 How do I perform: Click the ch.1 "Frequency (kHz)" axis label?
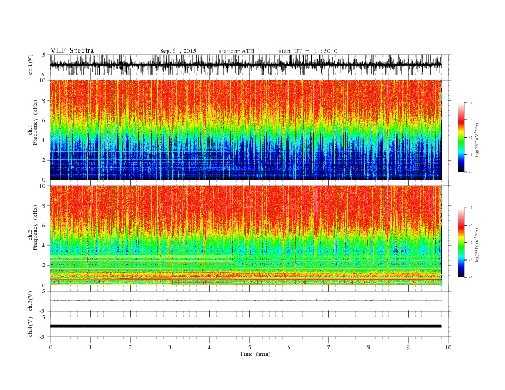[36, 122]
